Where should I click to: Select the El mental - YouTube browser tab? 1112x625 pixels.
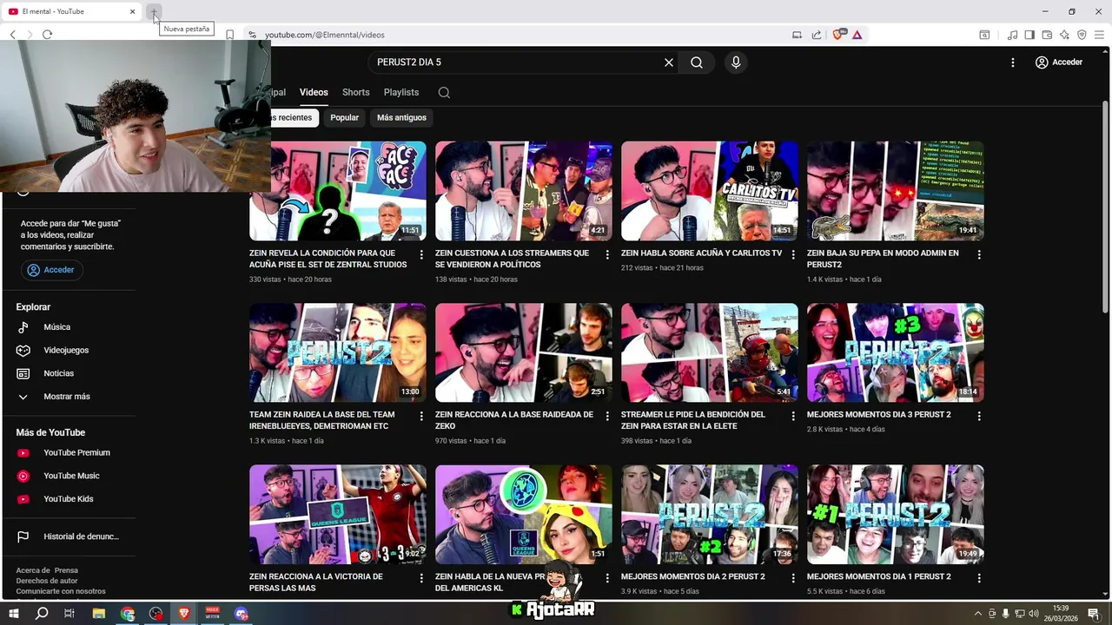[x=73, y=12]
